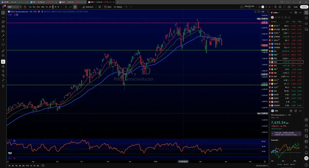309x168 pixels.
Task: Switch interval to 4h
Action: tap(50, 7)
